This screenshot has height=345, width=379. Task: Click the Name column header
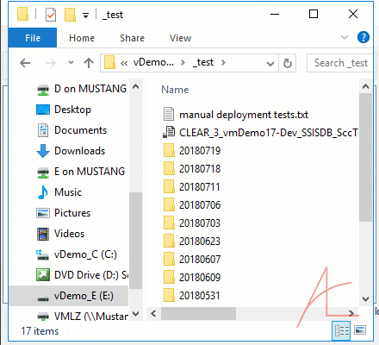pos(175,90)
